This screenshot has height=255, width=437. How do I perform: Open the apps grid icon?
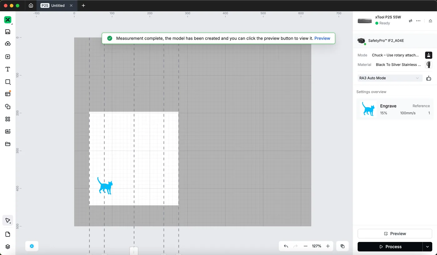(x=8, y=119)
